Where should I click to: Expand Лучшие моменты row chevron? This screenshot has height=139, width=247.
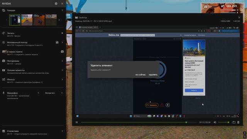coord(62,70)
